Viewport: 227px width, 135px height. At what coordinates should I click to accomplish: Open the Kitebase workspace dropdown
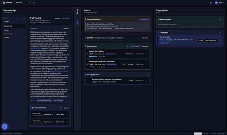(x=23, y=3)
